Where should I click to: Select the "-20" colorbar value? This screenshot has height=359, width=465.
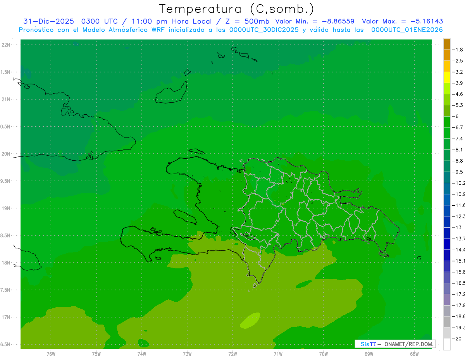pos(457,339)
